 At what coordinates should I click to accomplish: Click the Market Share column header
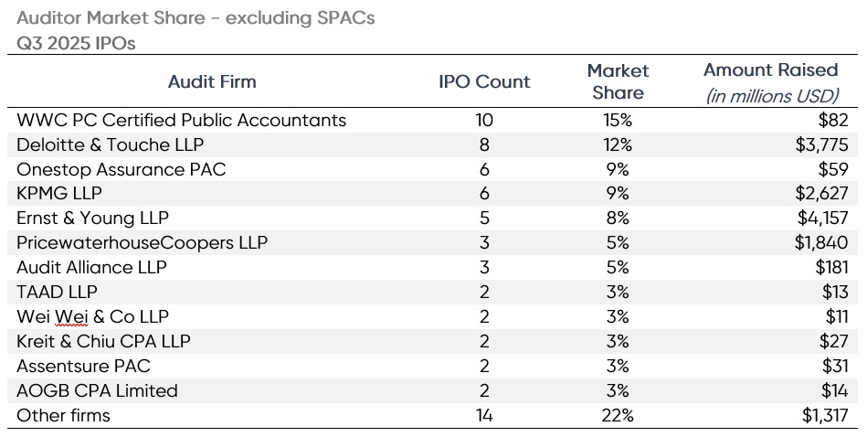coord(618,81)
